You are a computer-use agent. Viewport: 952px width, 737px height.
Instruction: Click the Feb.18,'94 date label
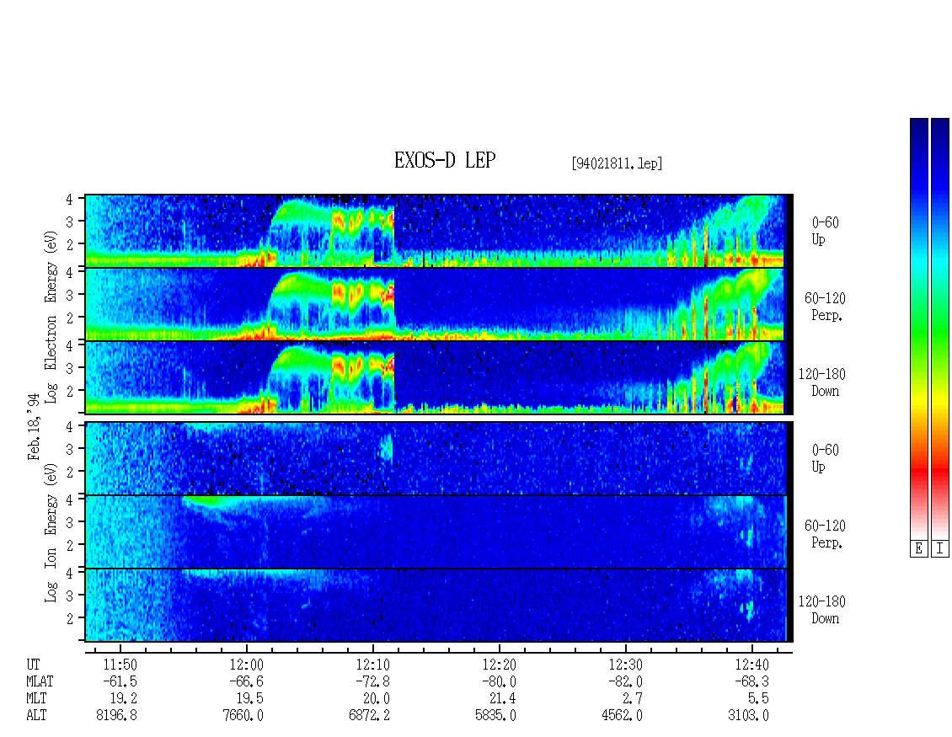tap(34, 426)
